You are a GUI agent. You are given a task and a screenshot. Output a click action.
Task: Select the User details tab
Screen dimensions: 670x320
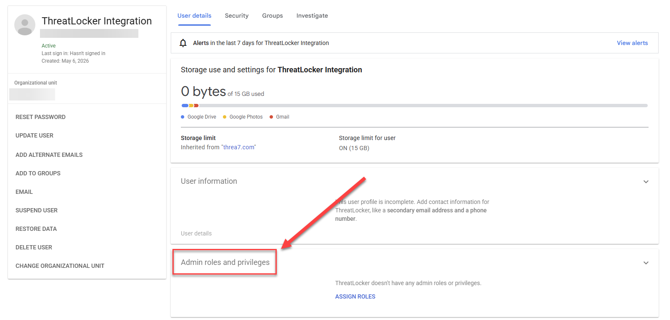point(194,16)
